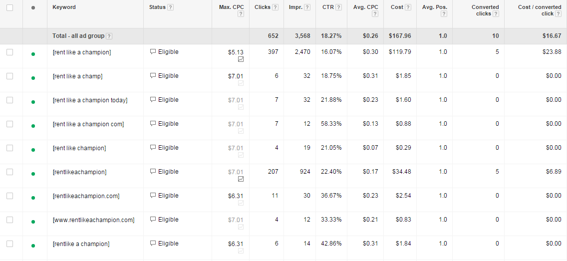
Task: Click status speech bubble for [rent like a champ]
Action: [153, 76]
